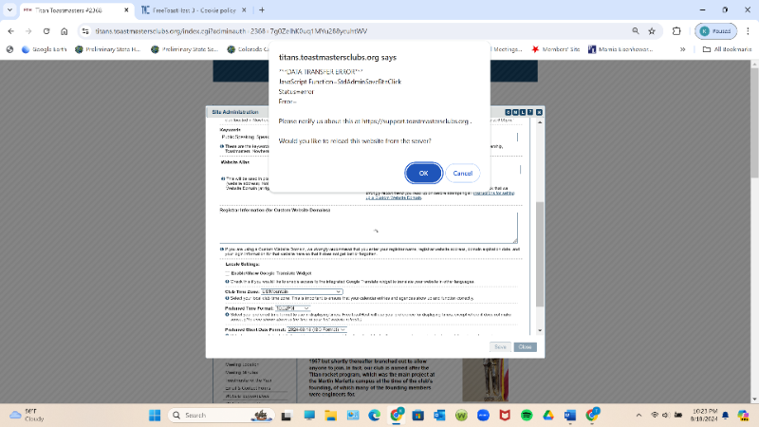Open the Club Time Zone dropdown

pos(302,291)
